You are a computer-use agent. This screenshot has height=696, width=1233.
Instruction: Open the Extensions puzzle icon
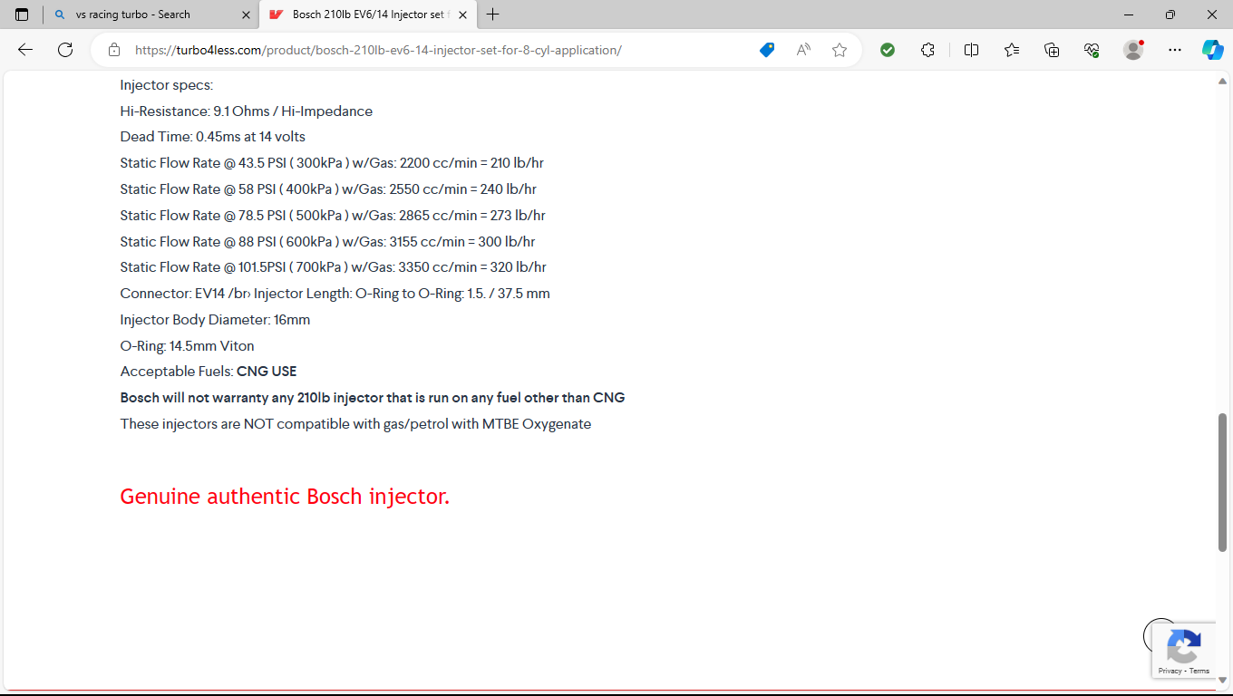point(927,50)
